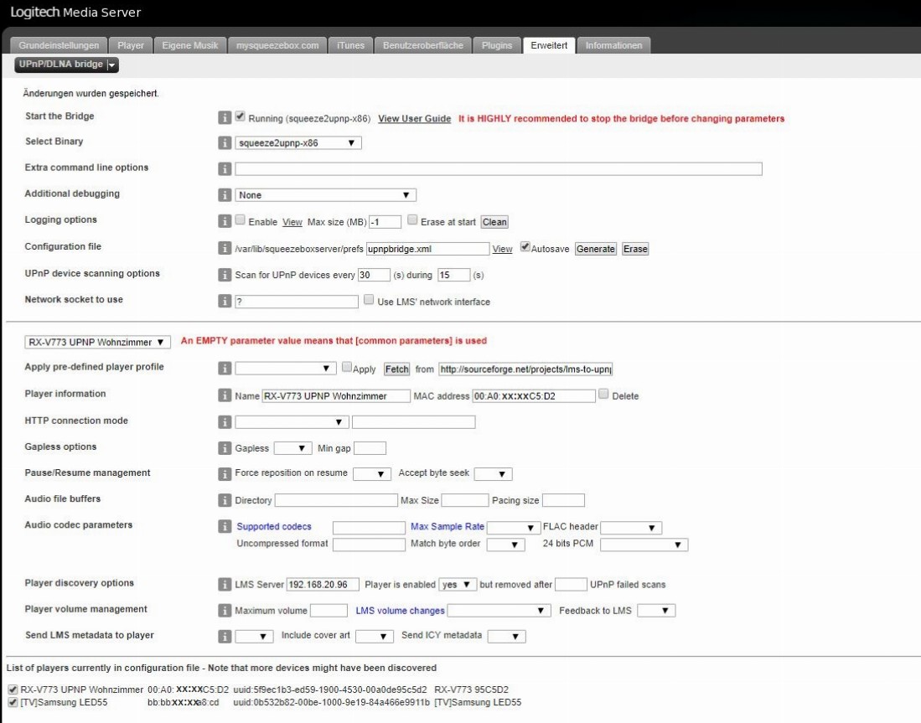
Task: Switch to Plugins tab
Action: 497,45
